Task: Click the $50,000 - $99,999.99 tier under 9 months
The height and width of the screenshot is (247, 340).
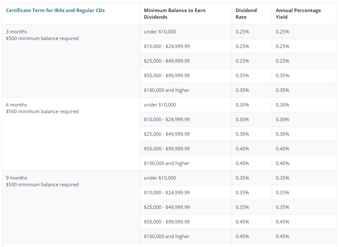Action: pos(167,222)
